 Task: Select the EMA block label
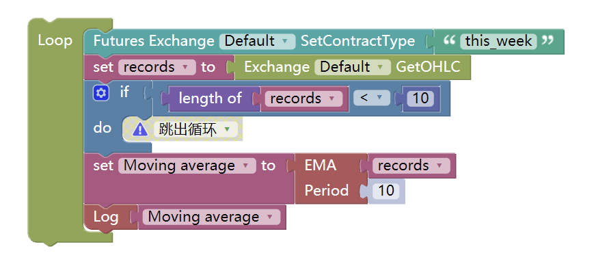(321, 166)
